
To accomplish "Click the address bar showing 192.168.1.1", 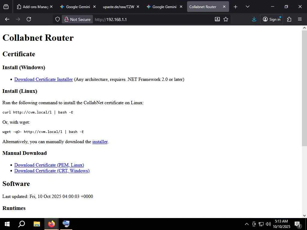I will pyautogui.click(x=111, y=19).
